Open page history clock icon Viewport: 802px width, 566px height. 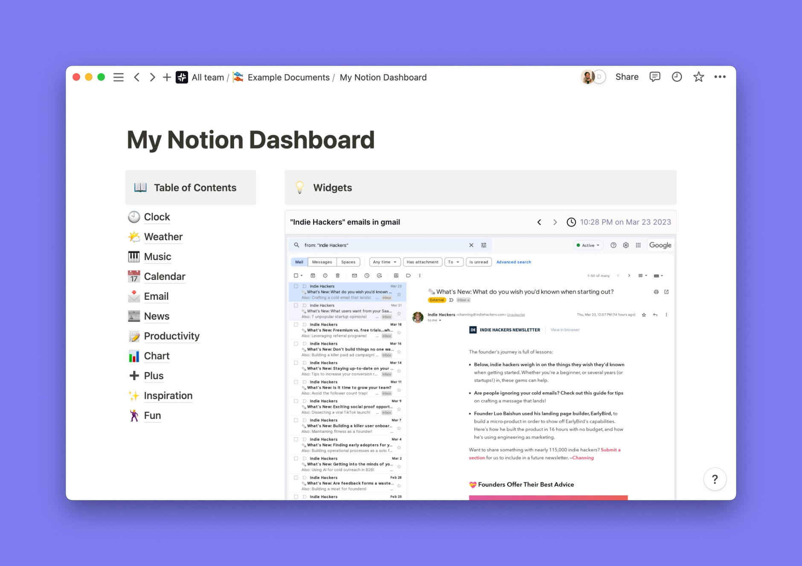pyautogui.click(x=677, y=77)
